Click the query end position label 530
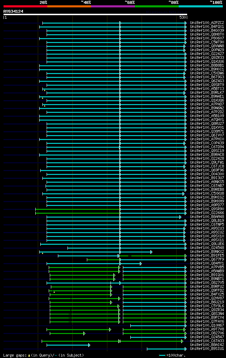 (x=183, y=17)
